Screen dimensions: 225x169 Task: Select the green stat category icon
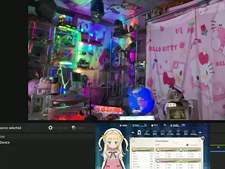coord(181,161)
